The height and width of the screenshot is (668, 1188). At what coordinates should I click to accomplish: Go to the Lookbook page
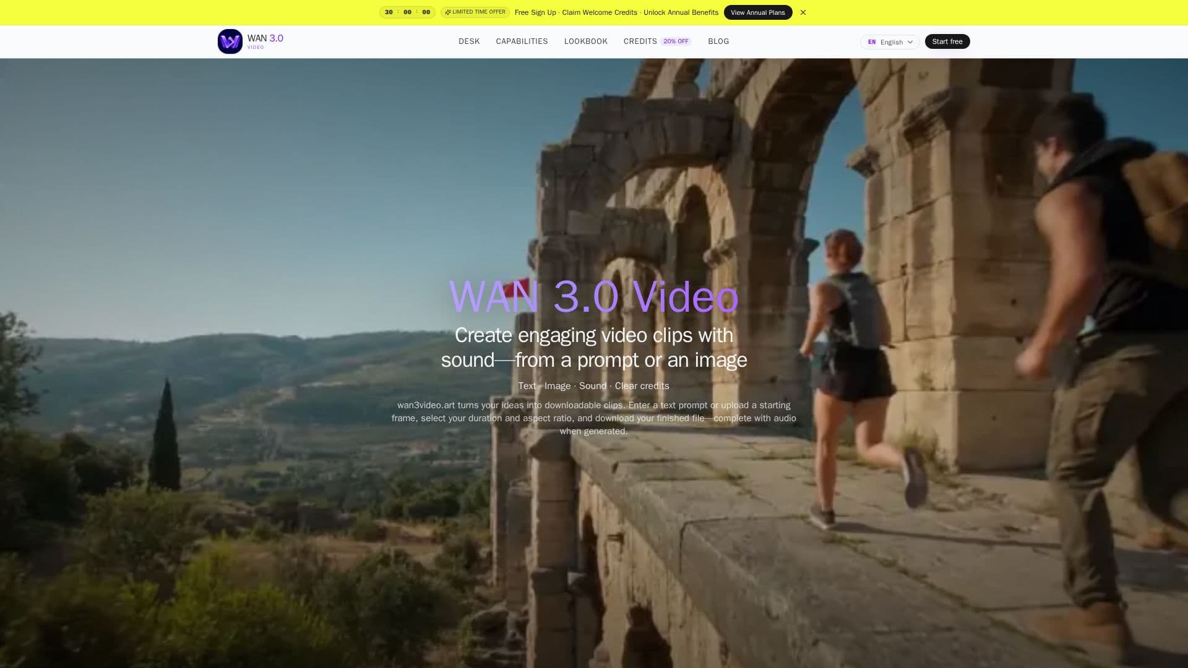(586, 41)
